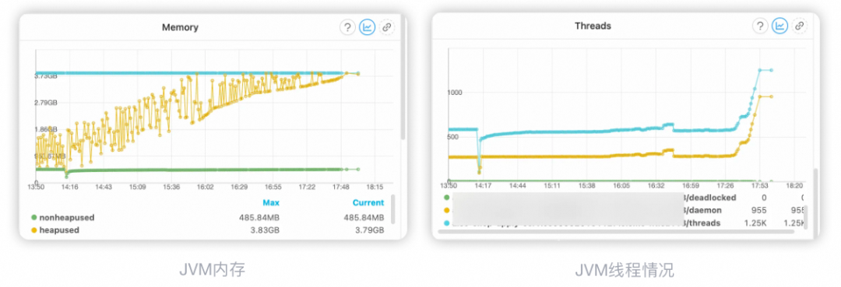The image size is (841, 287).
Task: Open help icon in Memory panel
Action: [x=347, y=27]
